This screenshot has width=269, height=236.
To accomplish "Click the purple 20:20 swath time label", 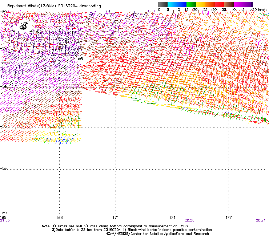I will pyautogui.click(x=189, y=220).
